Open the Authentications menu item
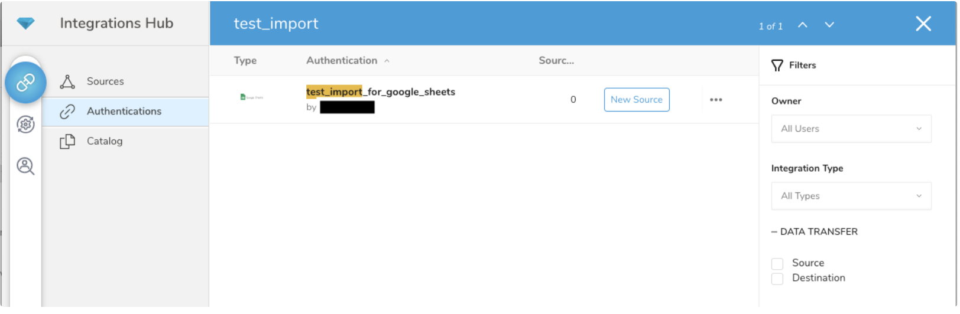The image size is (960, 314). click(124, 111)
